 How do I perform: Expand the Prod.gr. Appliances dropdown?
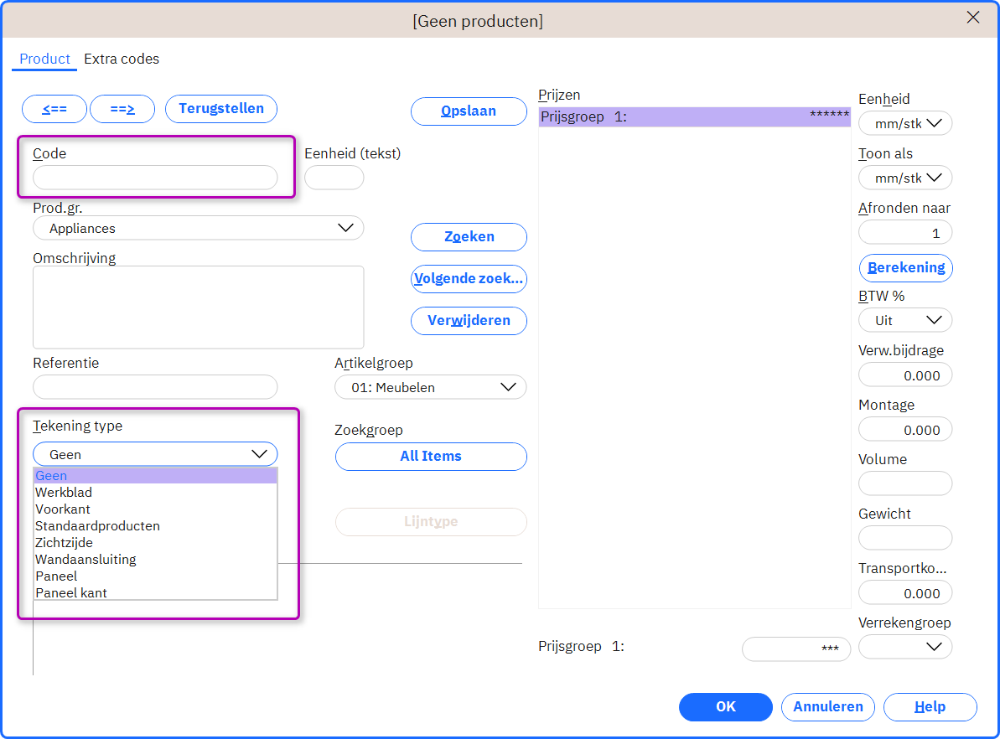coord(199,228)
